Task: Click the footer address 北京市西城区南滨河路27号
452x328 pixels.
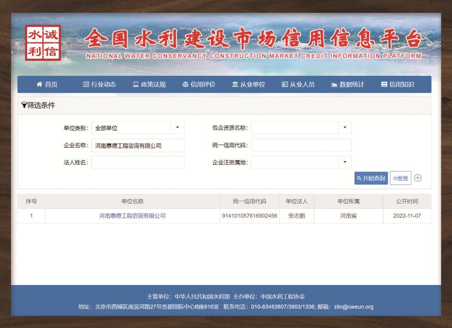Action: [x=128, y=307]
